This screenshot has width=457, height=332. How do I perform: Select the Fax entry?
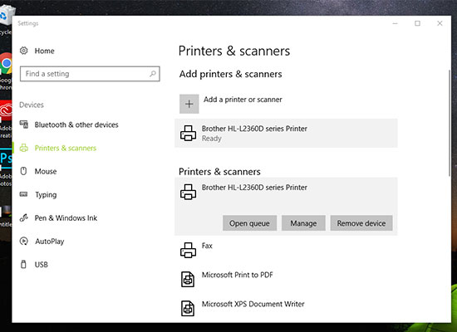click(286, 250)
